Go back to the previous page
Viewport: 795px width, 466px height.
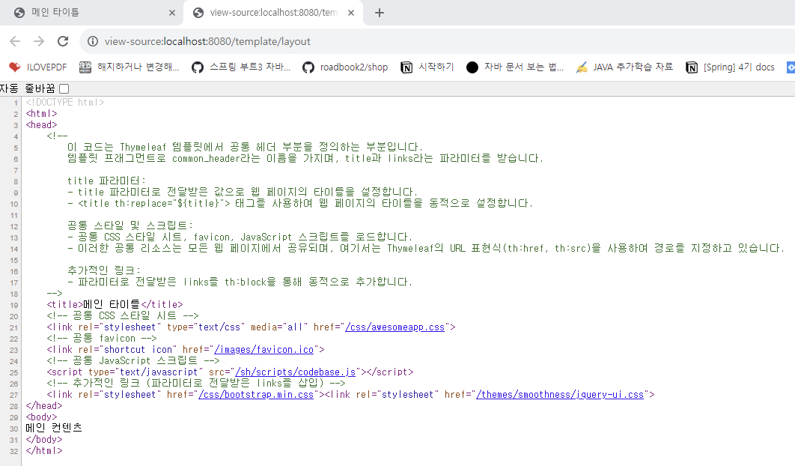pyautogui.click(x=15, y=41)
